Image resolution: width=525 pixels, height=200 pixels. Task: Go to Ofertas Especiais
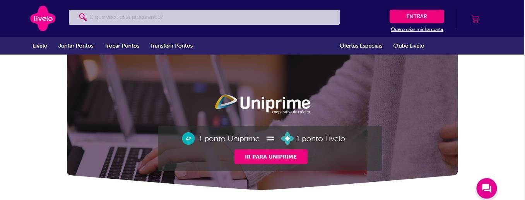[361, 46]
